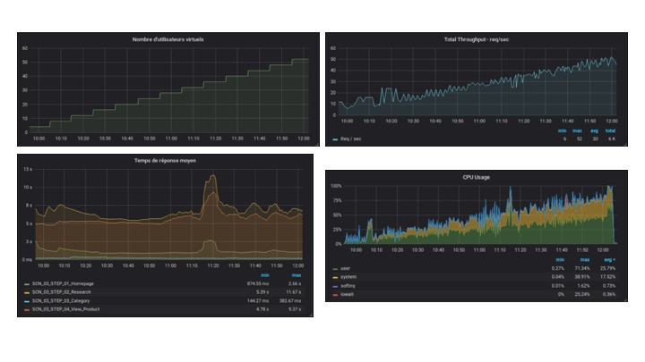Sort response time legend by min column
645x362 pixels.
pyautogui.click(x=264, y=275)
